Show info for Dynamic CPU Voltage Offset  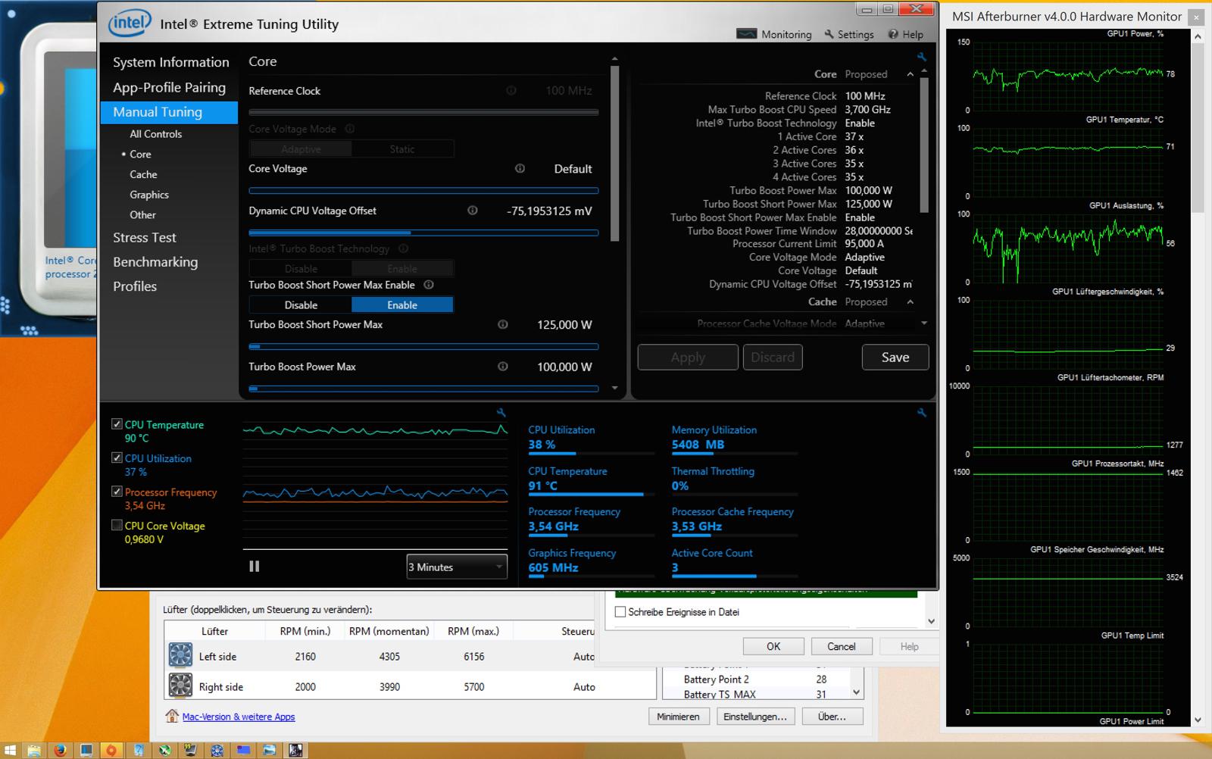point(473,210)
